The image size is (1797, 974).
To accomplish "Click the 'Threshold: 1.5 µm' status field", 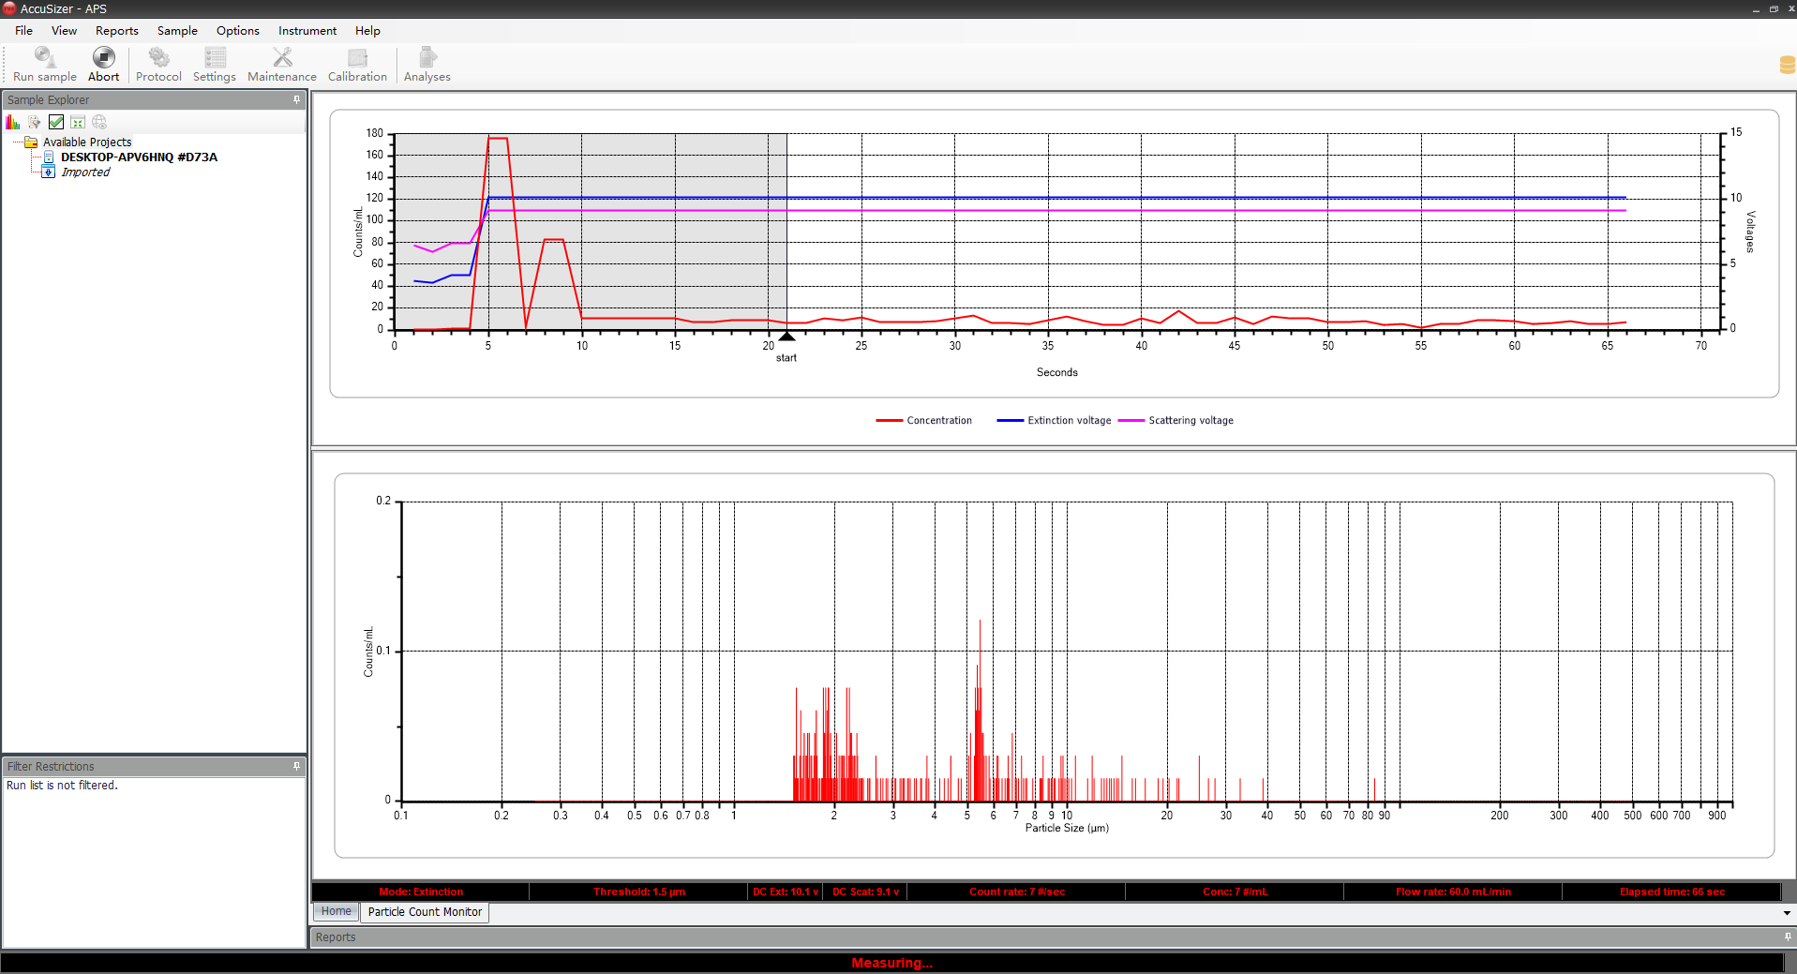I will click(x=638, y=892).
